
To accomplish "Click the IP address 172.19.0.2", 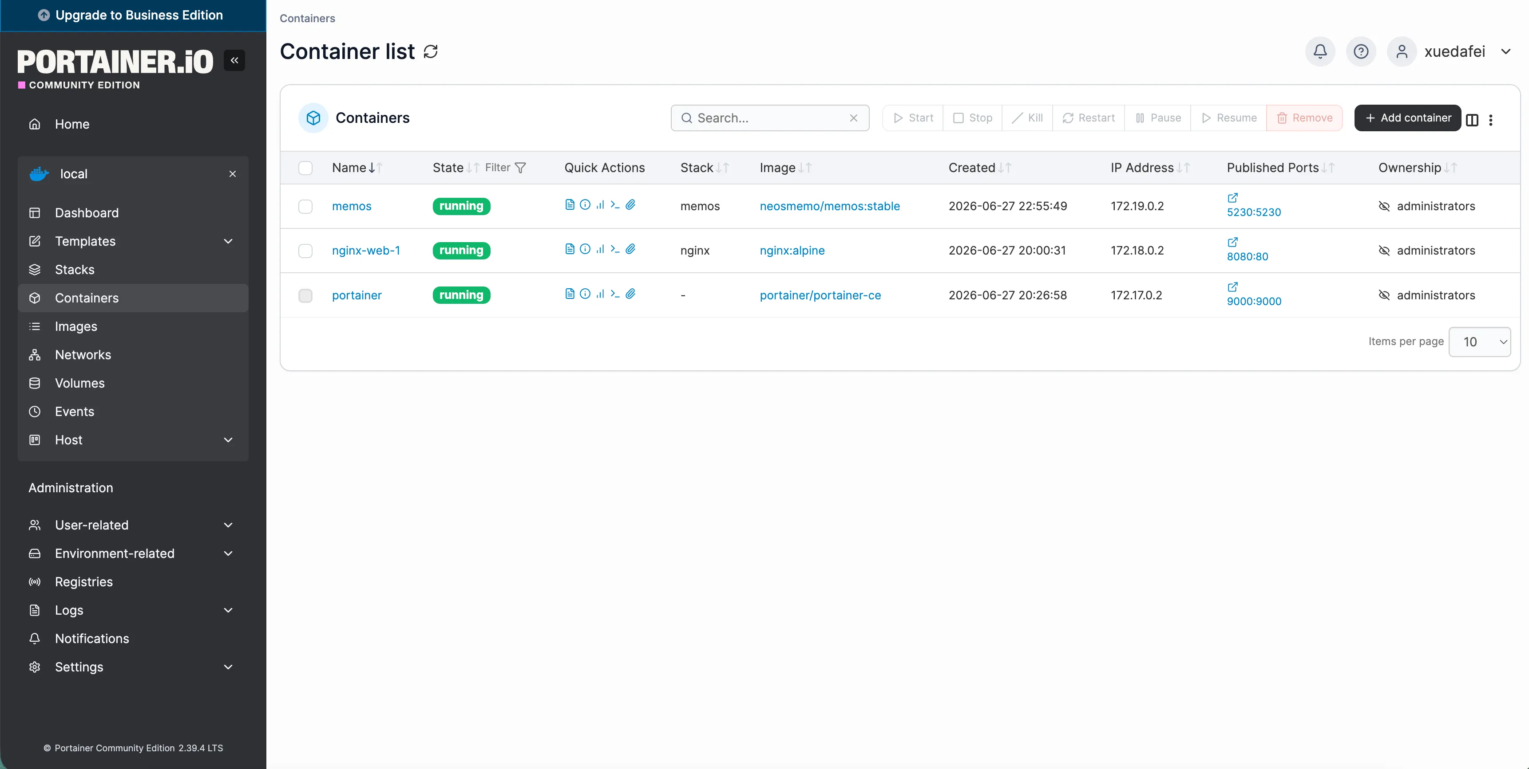I will coord(1137,206).
